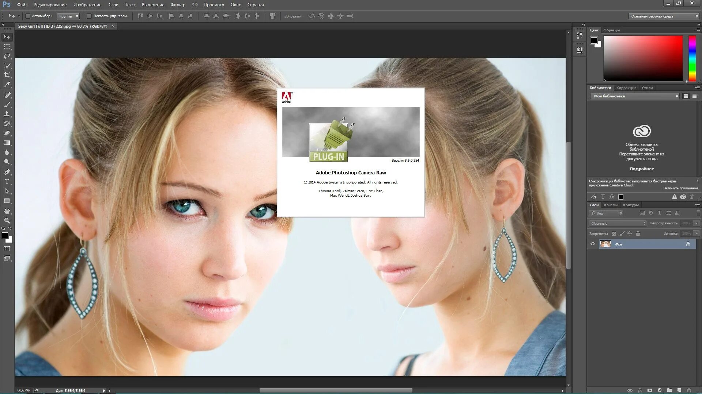Toggle lock all padlock icon
The image size is (702, 394).
point(638,233)
